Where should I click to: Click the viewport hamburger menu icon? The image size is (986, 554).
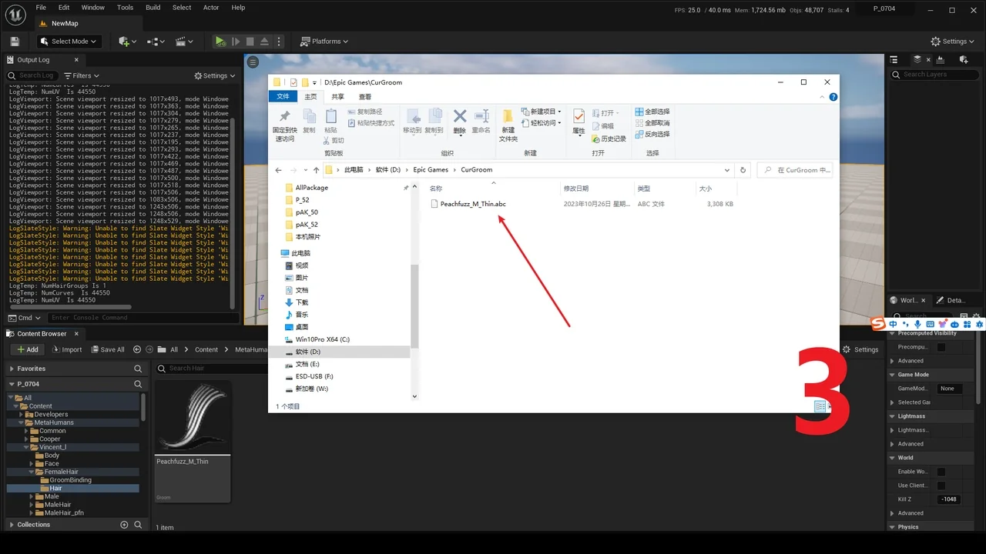(253, 62)
